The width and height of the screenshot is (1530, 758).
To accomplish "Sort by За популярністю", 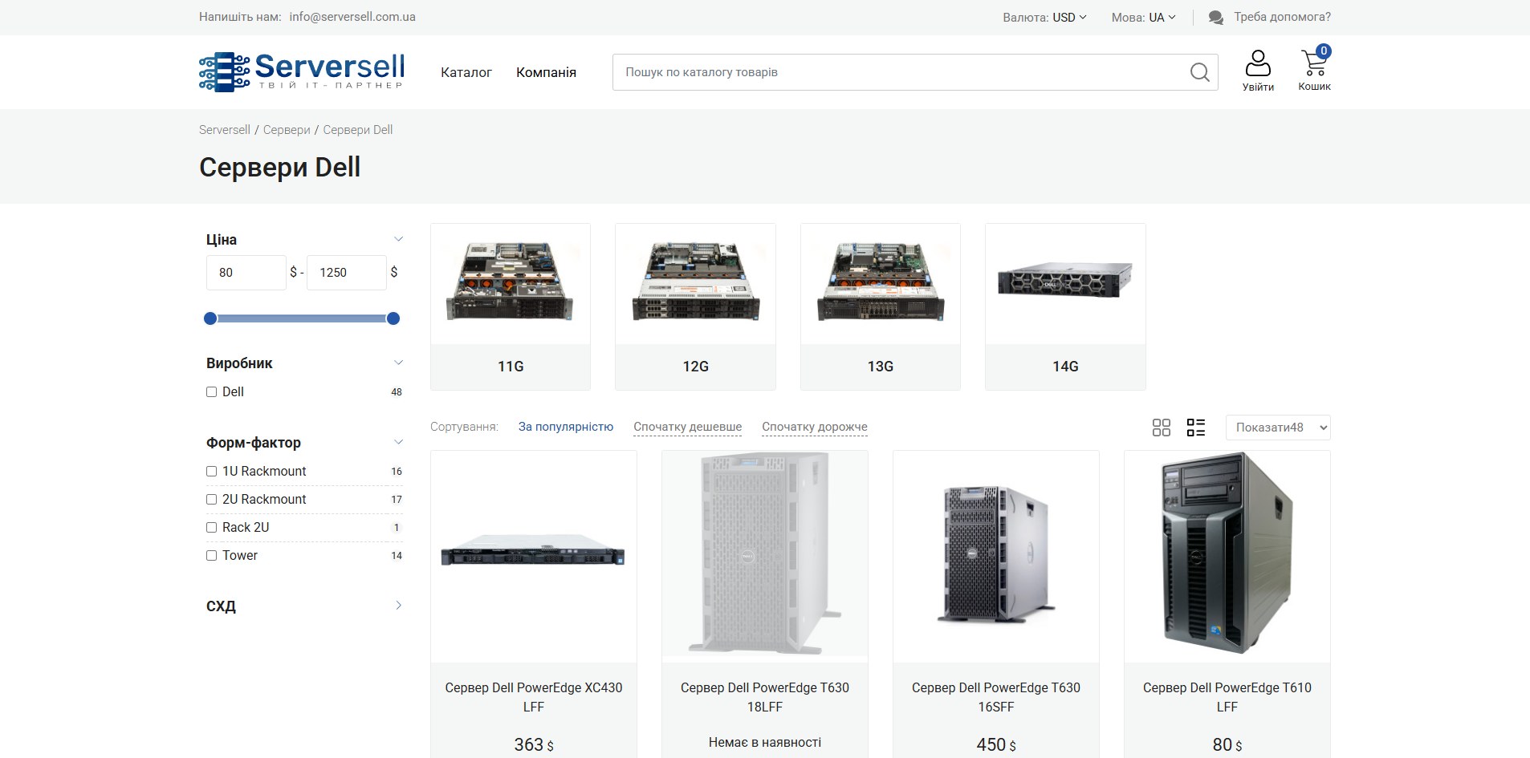I will [x=566, y=427].
